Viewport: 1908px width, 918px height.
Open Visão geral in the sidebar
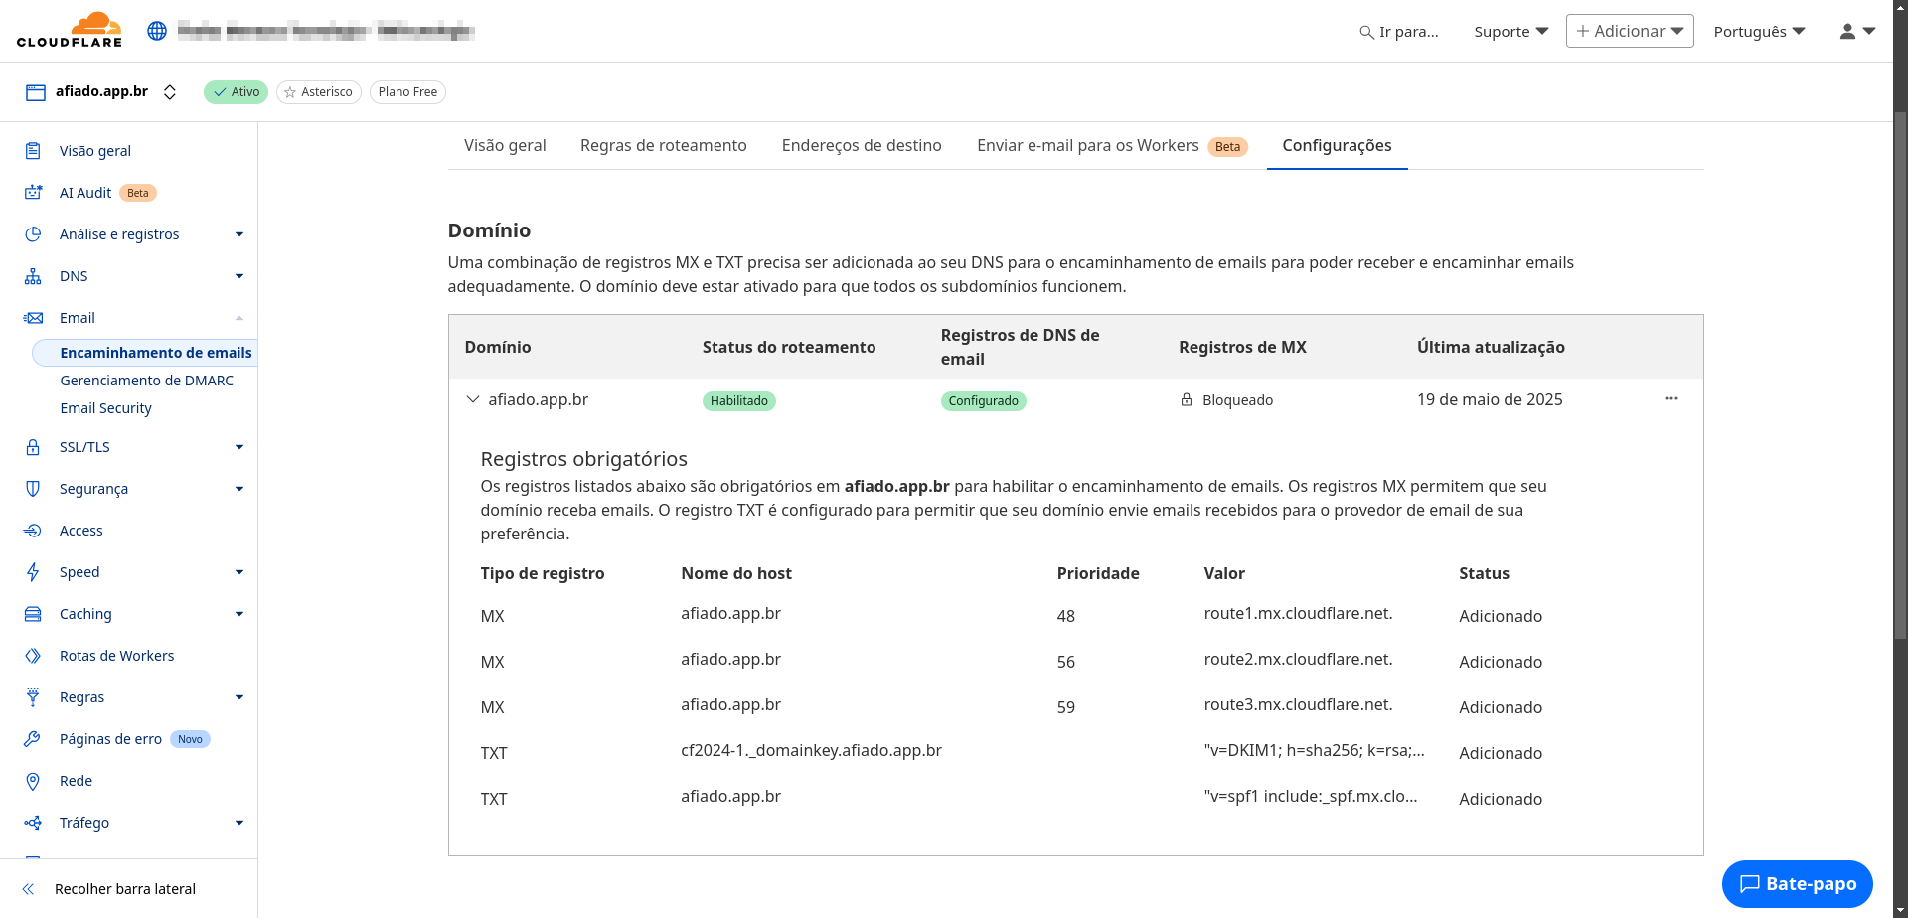pyautogui.click(x=95, y=151)
